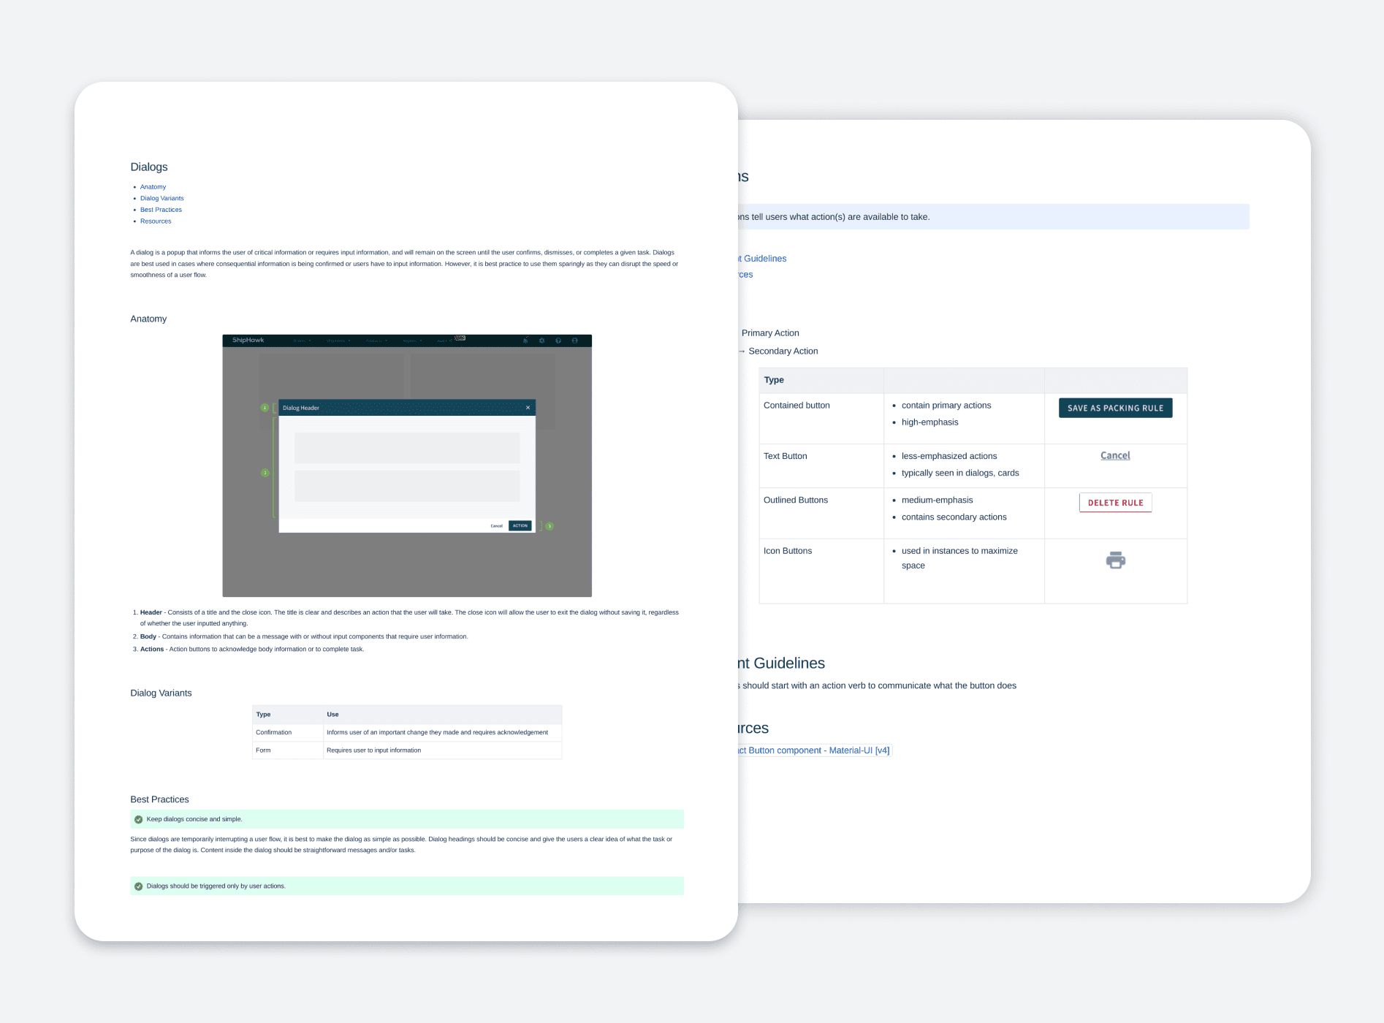
Task: Click SAVE AS PACKING RULE contained button
Action: click(x=1115, y=408)
